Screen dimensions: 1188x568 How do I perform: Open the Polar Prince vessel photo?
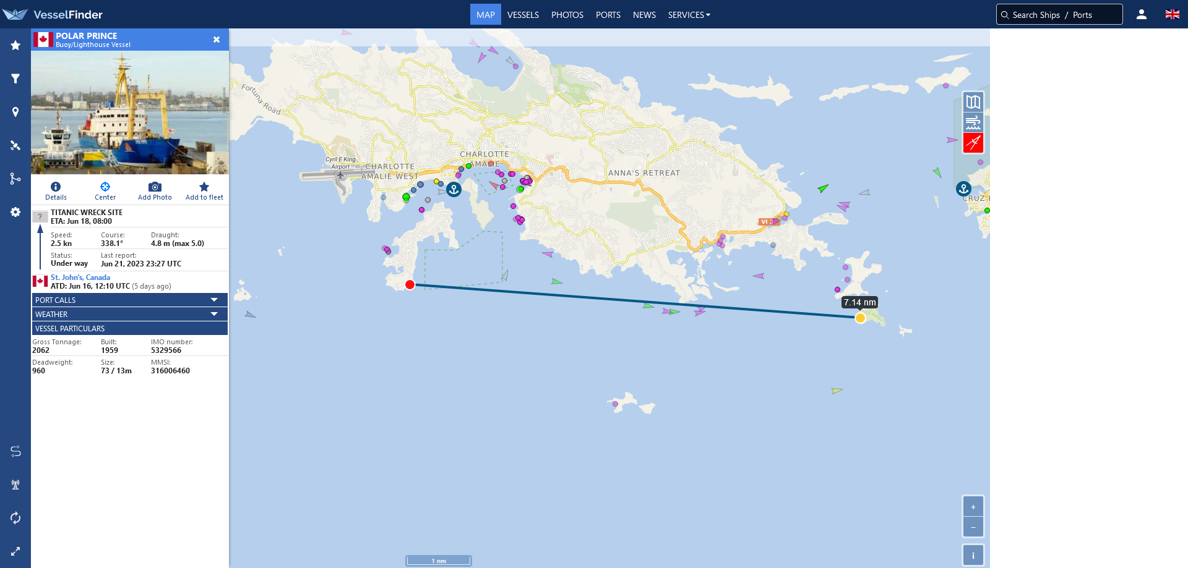pyautogui.click(x=130, y=112)
